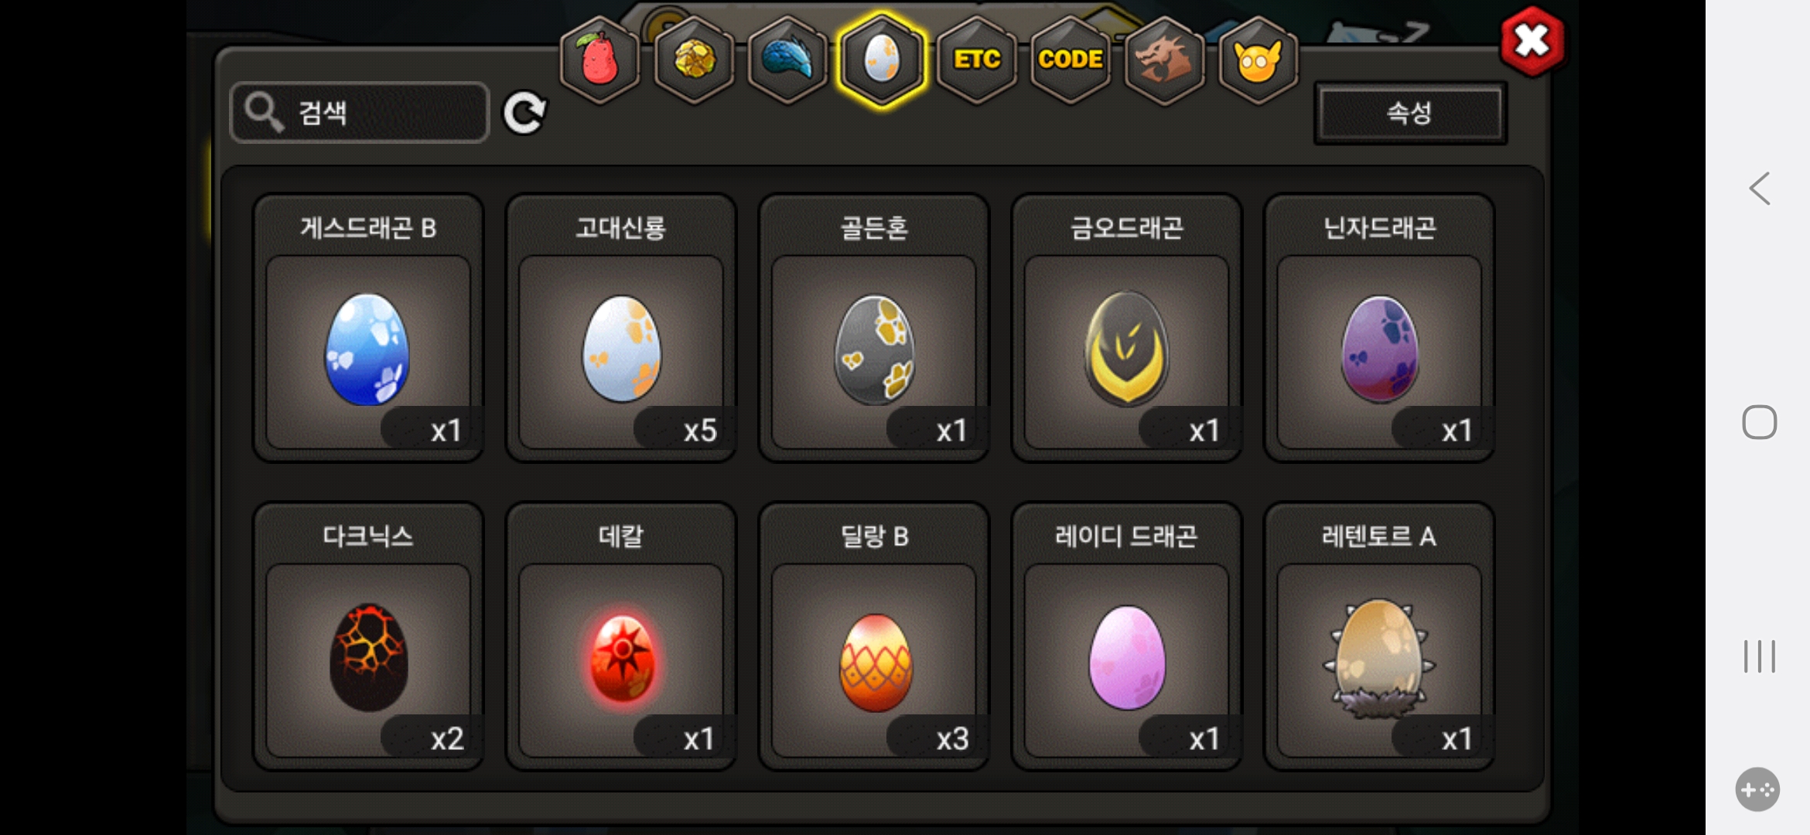Image resolution: width=1810 pixels, height=835 pixels.
Task: Open the yellow owl mask tab
Action: coord(1258,60)
